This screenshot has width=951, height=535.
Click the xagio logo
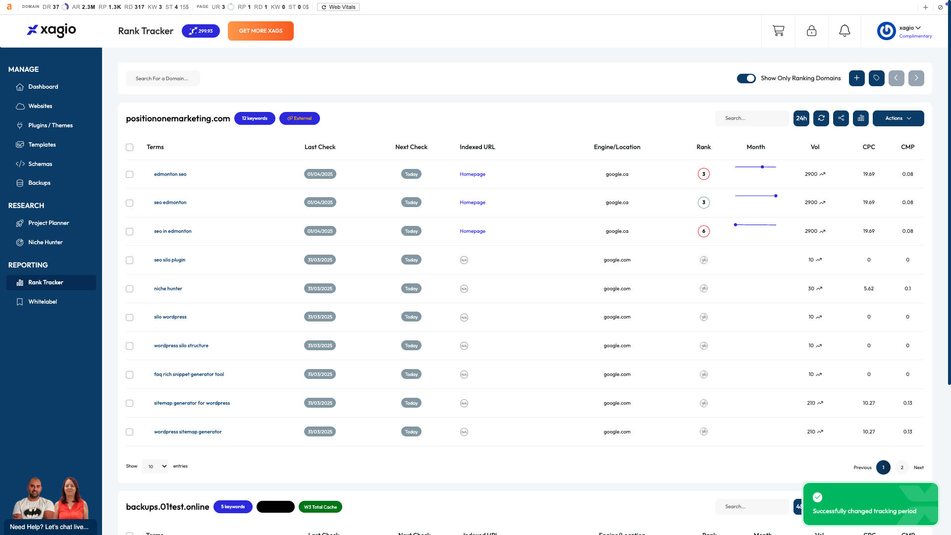pyautogui.click(x=51, y=31)
